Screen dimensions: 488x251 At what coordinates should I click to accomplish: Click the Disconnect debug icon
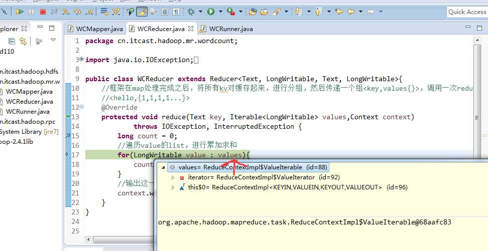[x=54, y=12]
